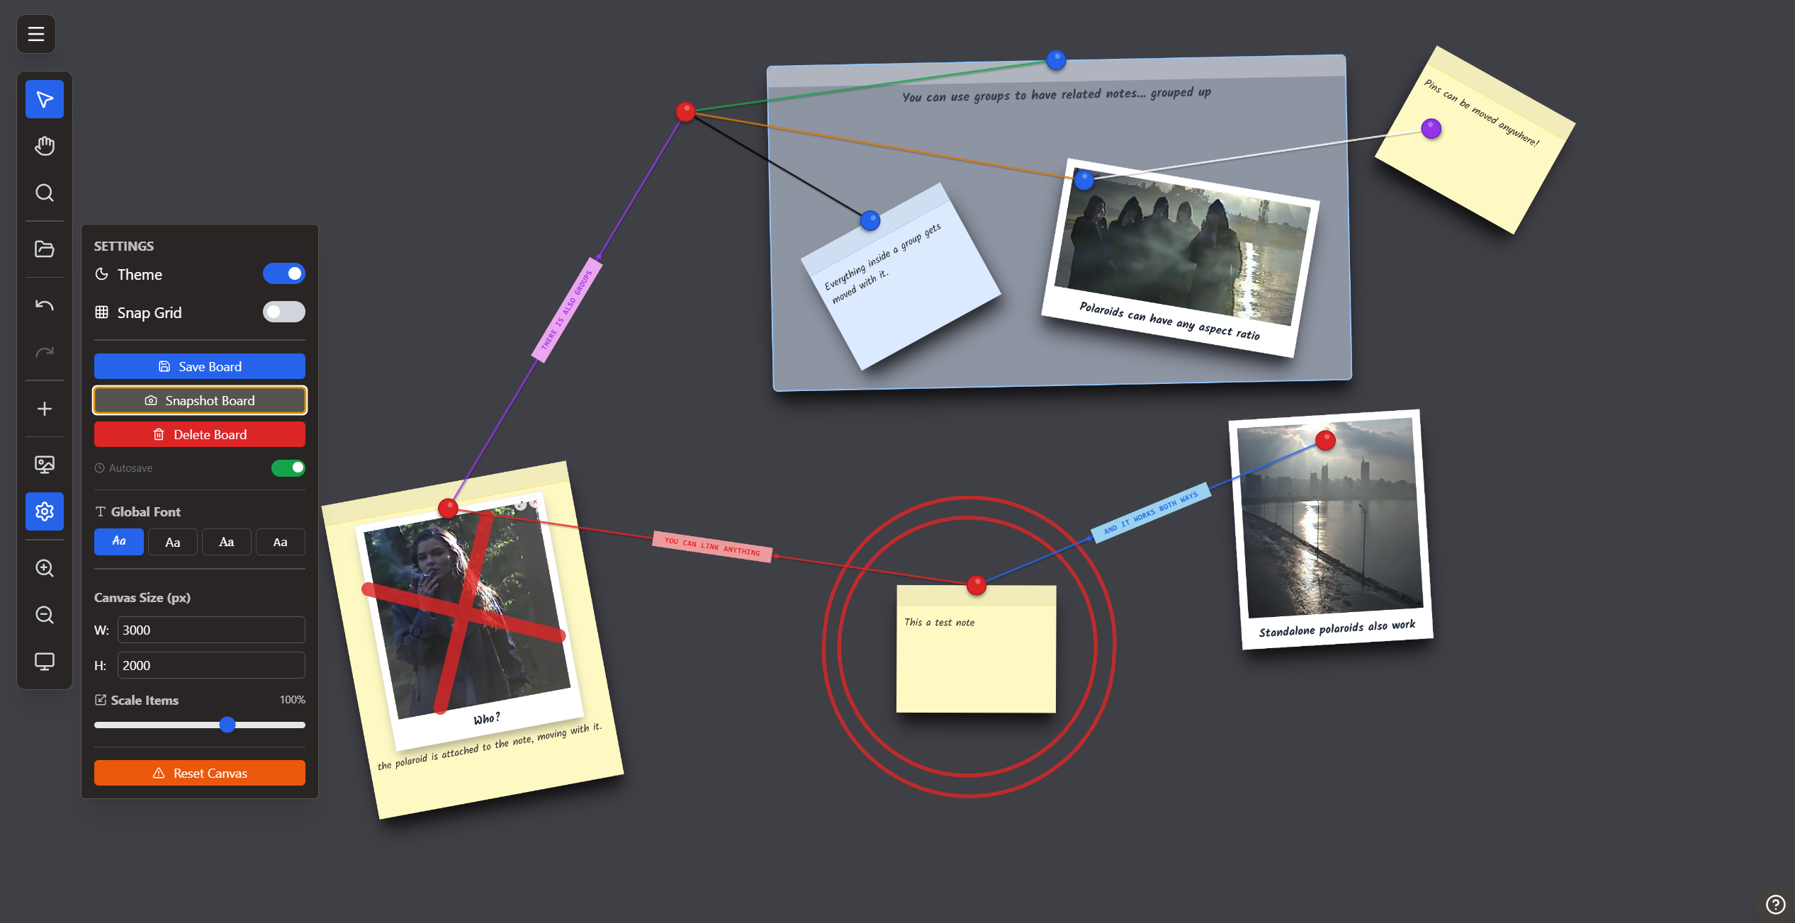Click the undo arrow

[45, 305]
